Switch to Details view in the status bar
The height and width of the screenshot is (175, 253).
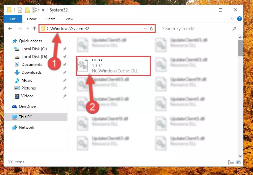(x=231, y=162)
